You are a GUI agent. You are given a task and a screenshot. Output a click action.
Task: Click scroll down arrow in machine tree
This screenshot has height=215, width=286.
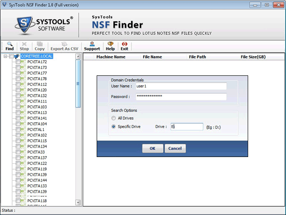pos(78,203)
